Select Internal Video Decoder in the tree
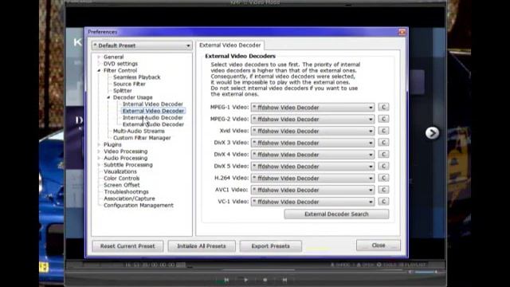The height and width of the screenshot is (287, 510). pyautogui.click(x=153, y=104)
